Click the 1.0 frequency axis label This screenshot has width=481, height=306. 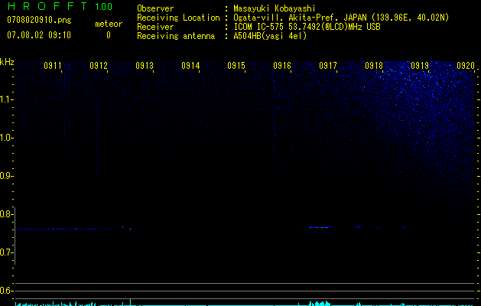pos(6,138)
